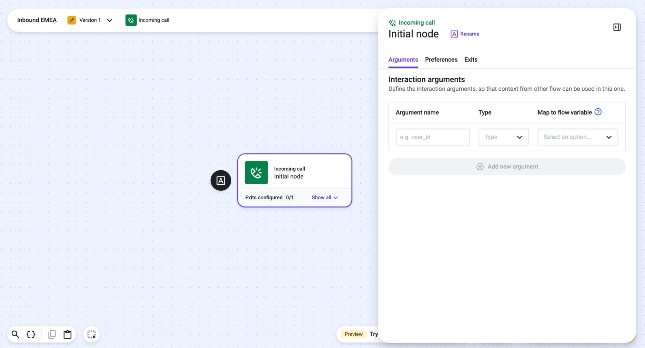This screenshot has width=645, height=348.
Task: Focus the Argument name input field
Action: pyautogui.click(x=433, y=137)
